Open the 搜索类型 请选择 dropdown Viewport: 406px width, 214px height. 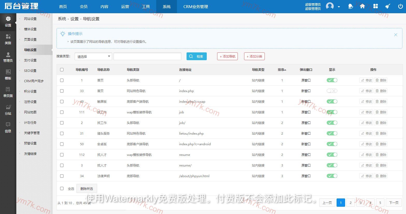[93, 56]
